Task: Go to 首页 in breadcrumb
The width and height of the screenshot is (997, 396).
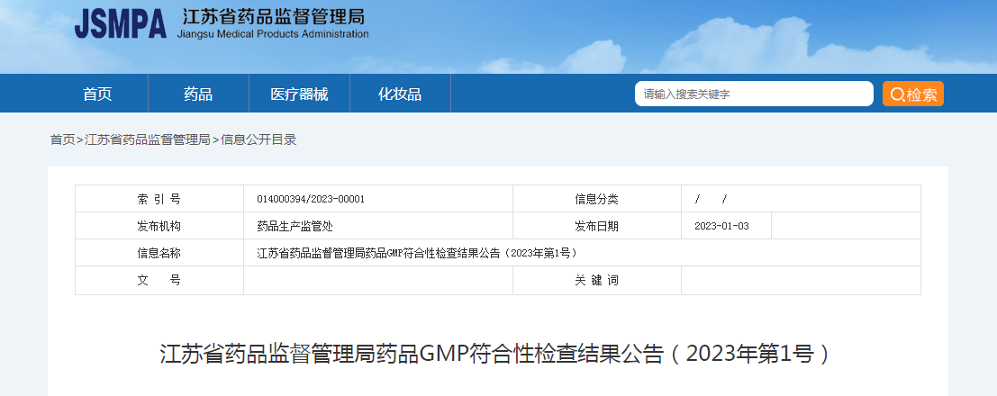Action: click(62, 139)
